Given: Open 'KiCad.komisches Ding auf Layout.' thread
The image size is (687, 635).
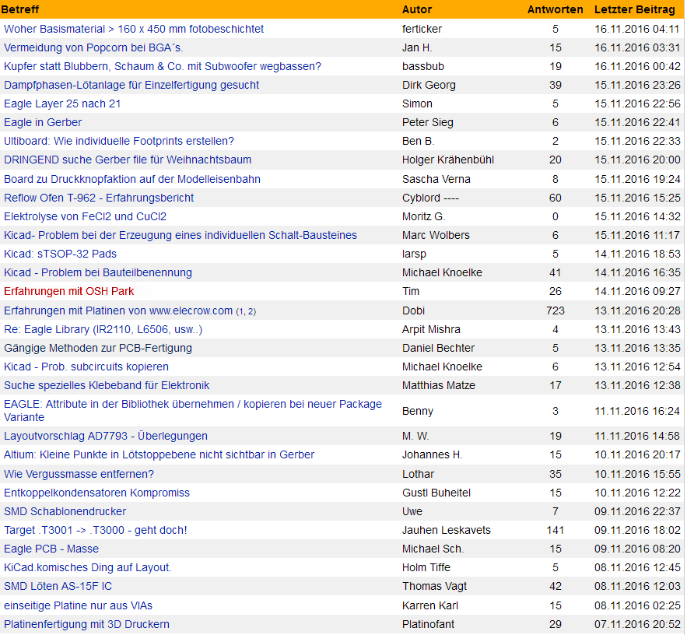Looking at the screenshot, I should tap(88, 567).
